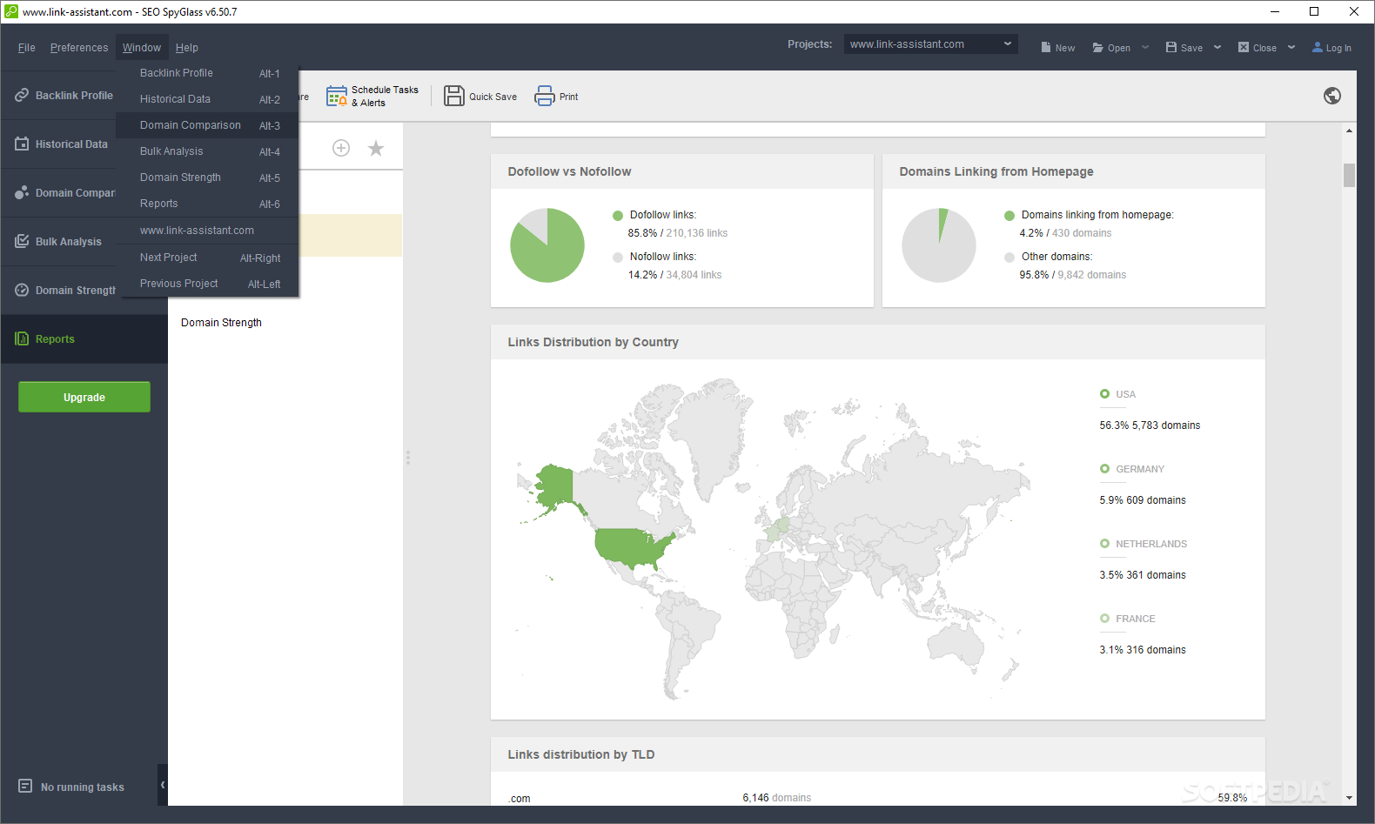Screen dimensions: 1375x824
Task: Click the Bulk Analysis sidebar icon
Action: click(x=22, y=241)
